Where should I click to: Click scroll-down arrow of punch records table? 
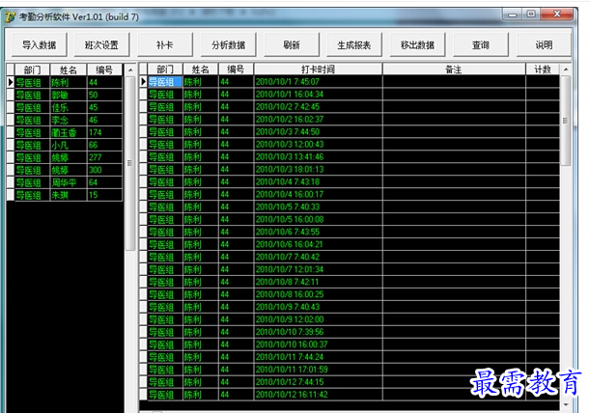click(x=566, y=404)
